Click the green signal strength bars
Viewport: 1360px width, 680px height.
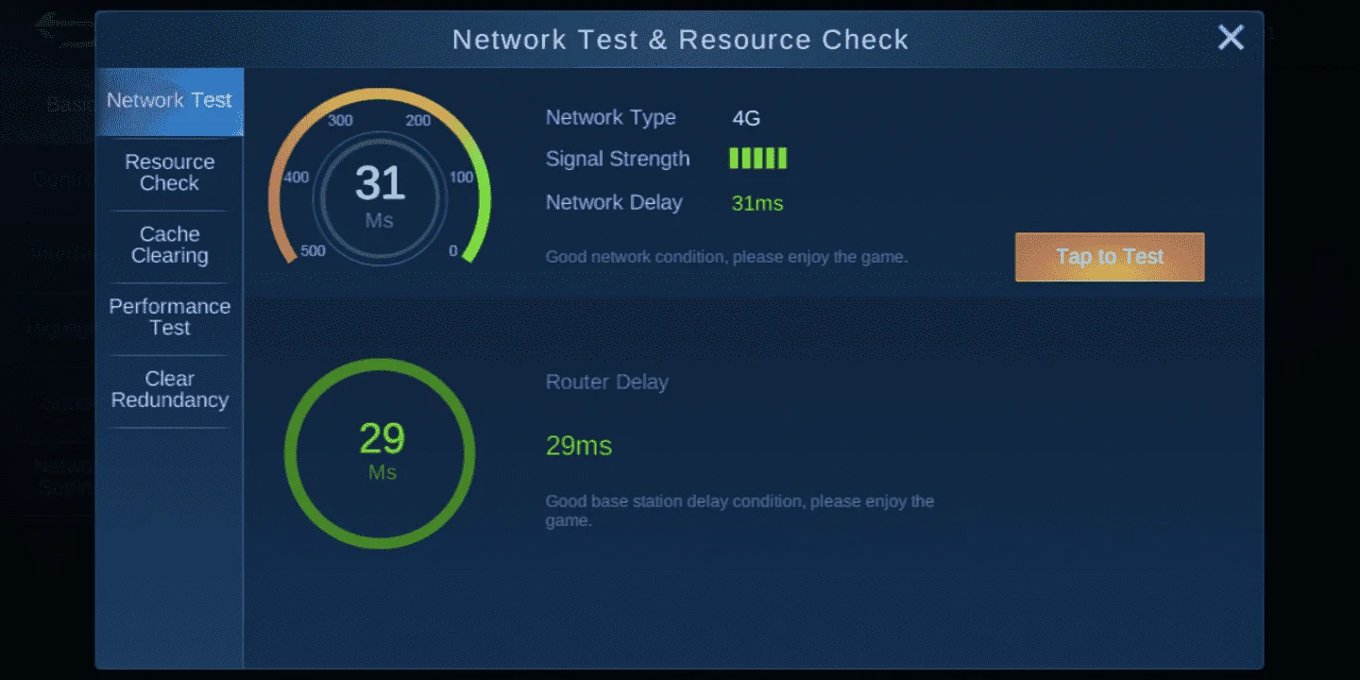[x=758, y=159]
